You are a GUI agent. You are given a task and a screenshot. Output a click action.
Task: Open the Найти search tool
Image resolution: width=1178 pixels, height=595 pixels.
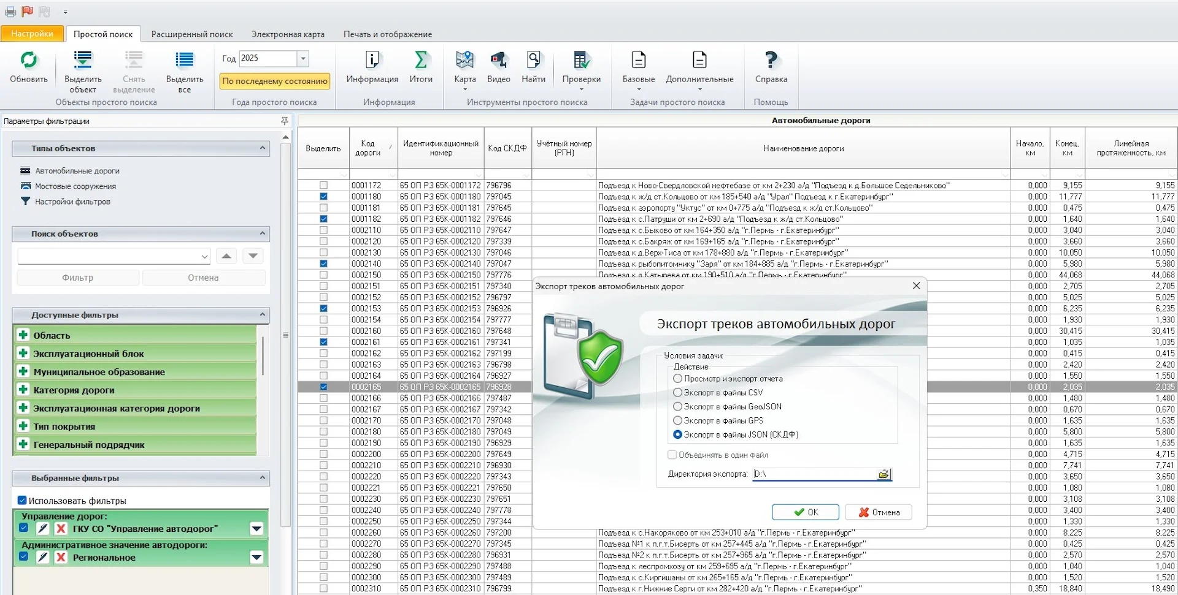click(533, 60)
